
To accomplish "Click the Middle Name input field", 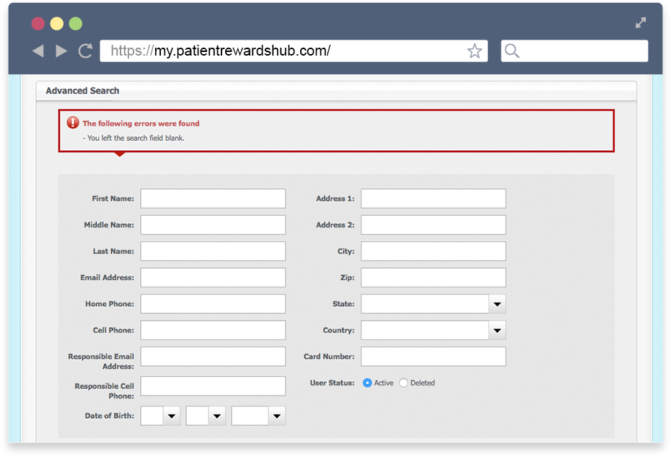I will pyautogui.click(x=213, y=225).
